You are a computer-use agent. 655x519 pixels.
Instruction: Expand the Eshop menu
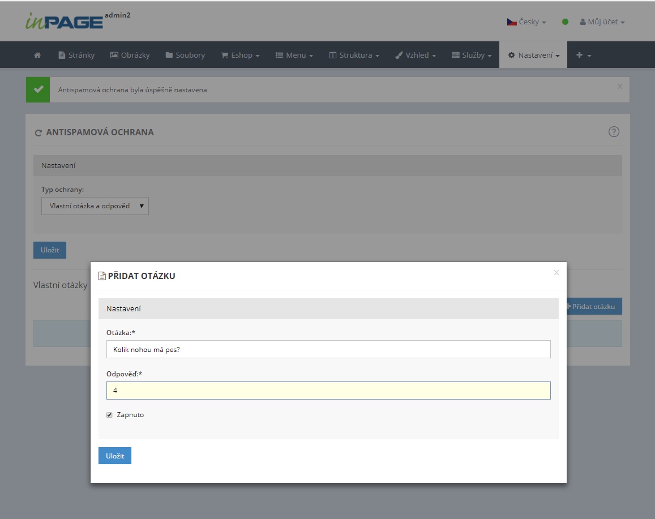tap(240, 55)
